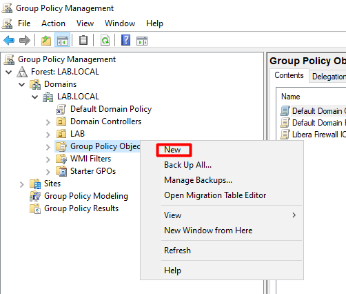Choose Refresh from the context menu
Screen dimensions: 346x294
(222, 251)
